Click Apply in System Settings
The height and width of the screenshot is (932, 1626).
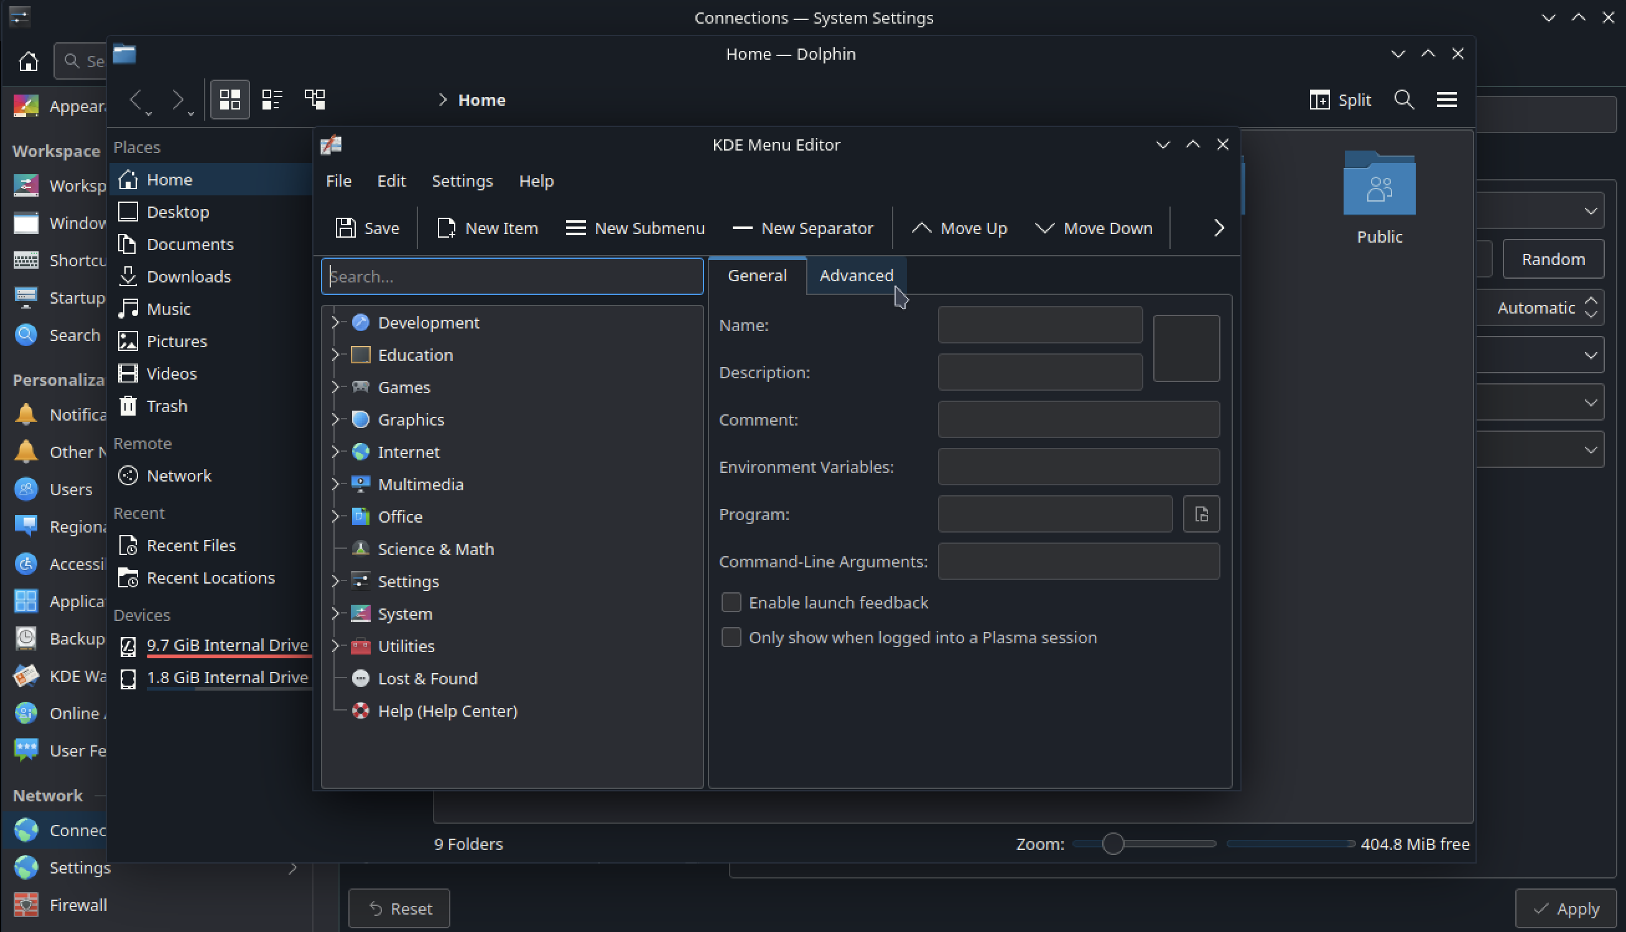(1565, 908)
